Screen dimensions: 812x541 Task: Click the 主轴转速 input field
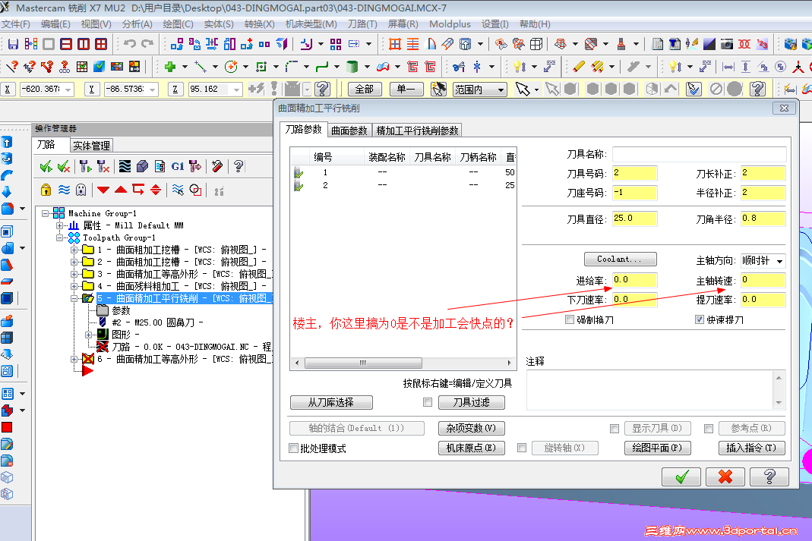(x=763, y=280)
